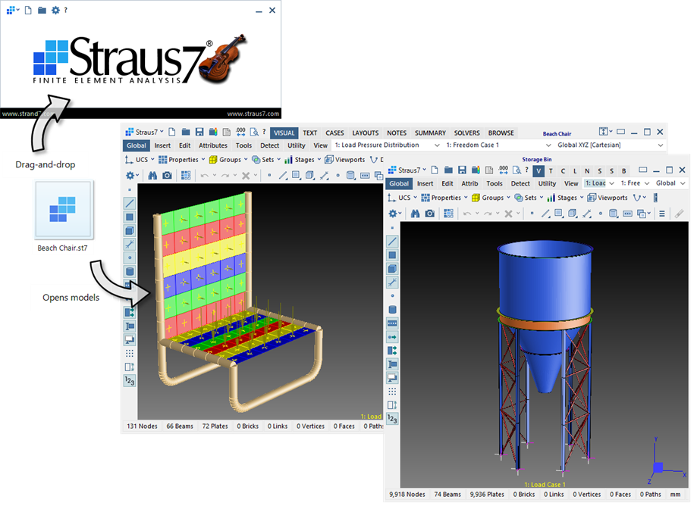697x509 pixels.
Task: Open the Detect menu in Storage Bin
Action: [520, 183]
